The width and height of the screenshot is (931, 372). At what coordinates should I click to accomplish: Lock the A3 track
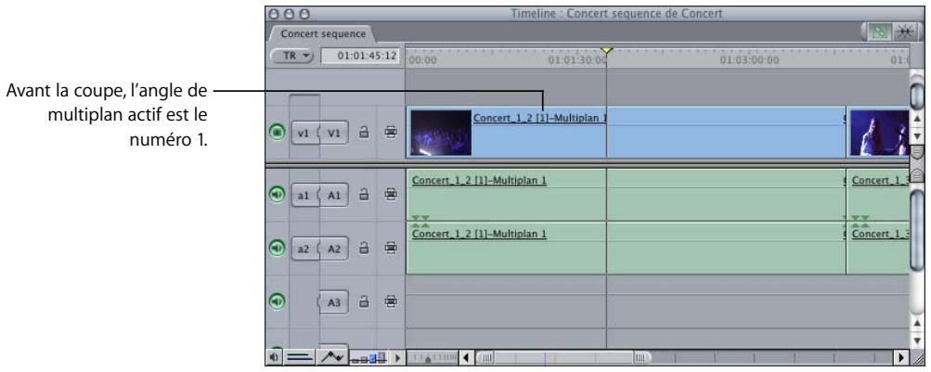pyautogui.click(x=365, y=301)
